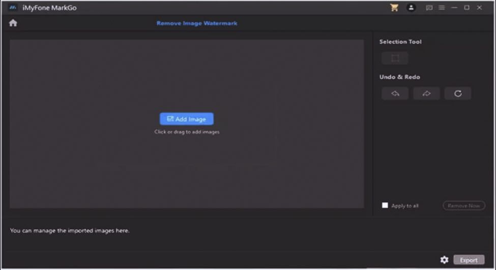This screenshot has height=270, width=496.
Task: Click the Selection Tool heading
Action: pyautogui.click(x=400, y=42)
